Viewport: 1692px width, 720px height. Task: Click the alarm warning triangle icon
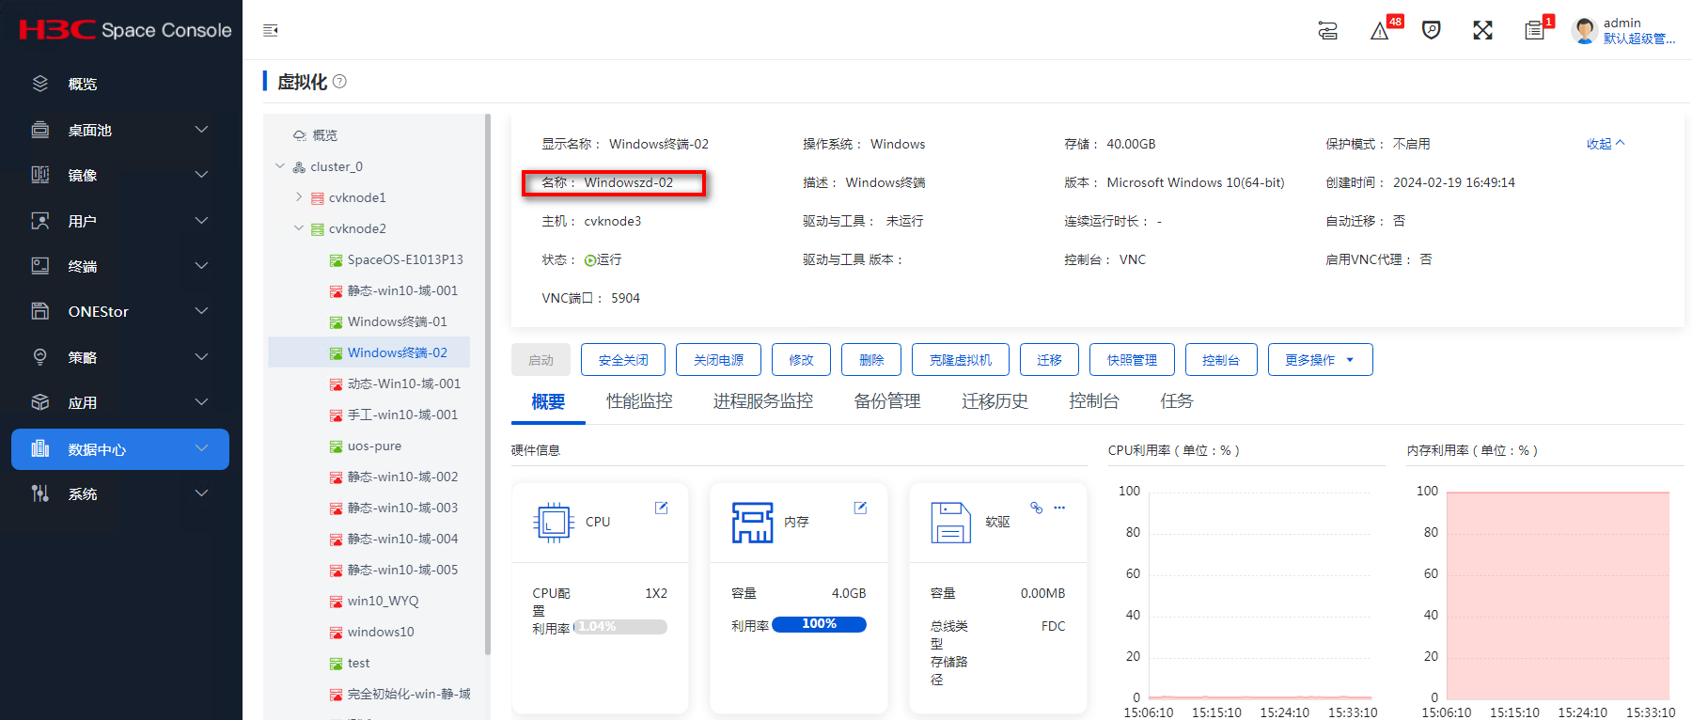pyautogui.click(x=1379, y=31)
